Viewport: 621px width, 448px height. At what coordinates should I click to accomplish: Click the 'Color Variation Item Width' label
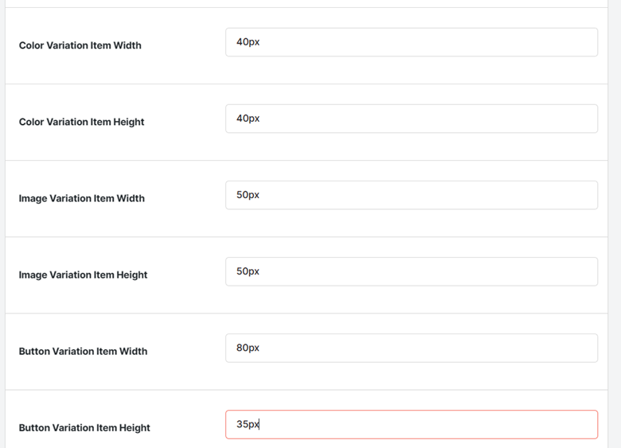pos(80,45)
